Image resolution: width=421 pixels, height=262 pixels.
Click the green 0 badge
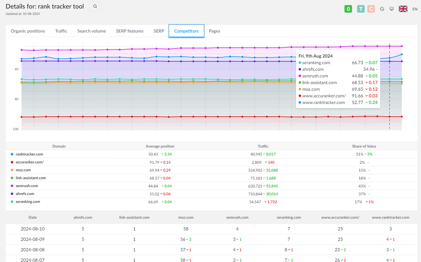pos(348,9)
